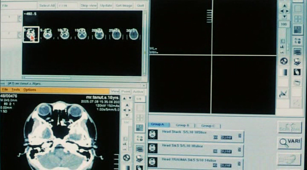The height and width of the screenshot is (170, 307).
Task: Click grayscale gradient swatch beside four-pane view
Action: pos(284,72)
